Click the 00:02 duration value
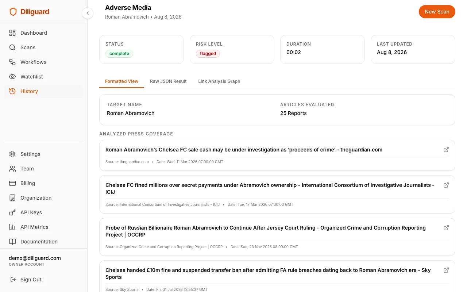Image resolution: width=467 pixels, height=292 pixels. [x=294, y=52]
